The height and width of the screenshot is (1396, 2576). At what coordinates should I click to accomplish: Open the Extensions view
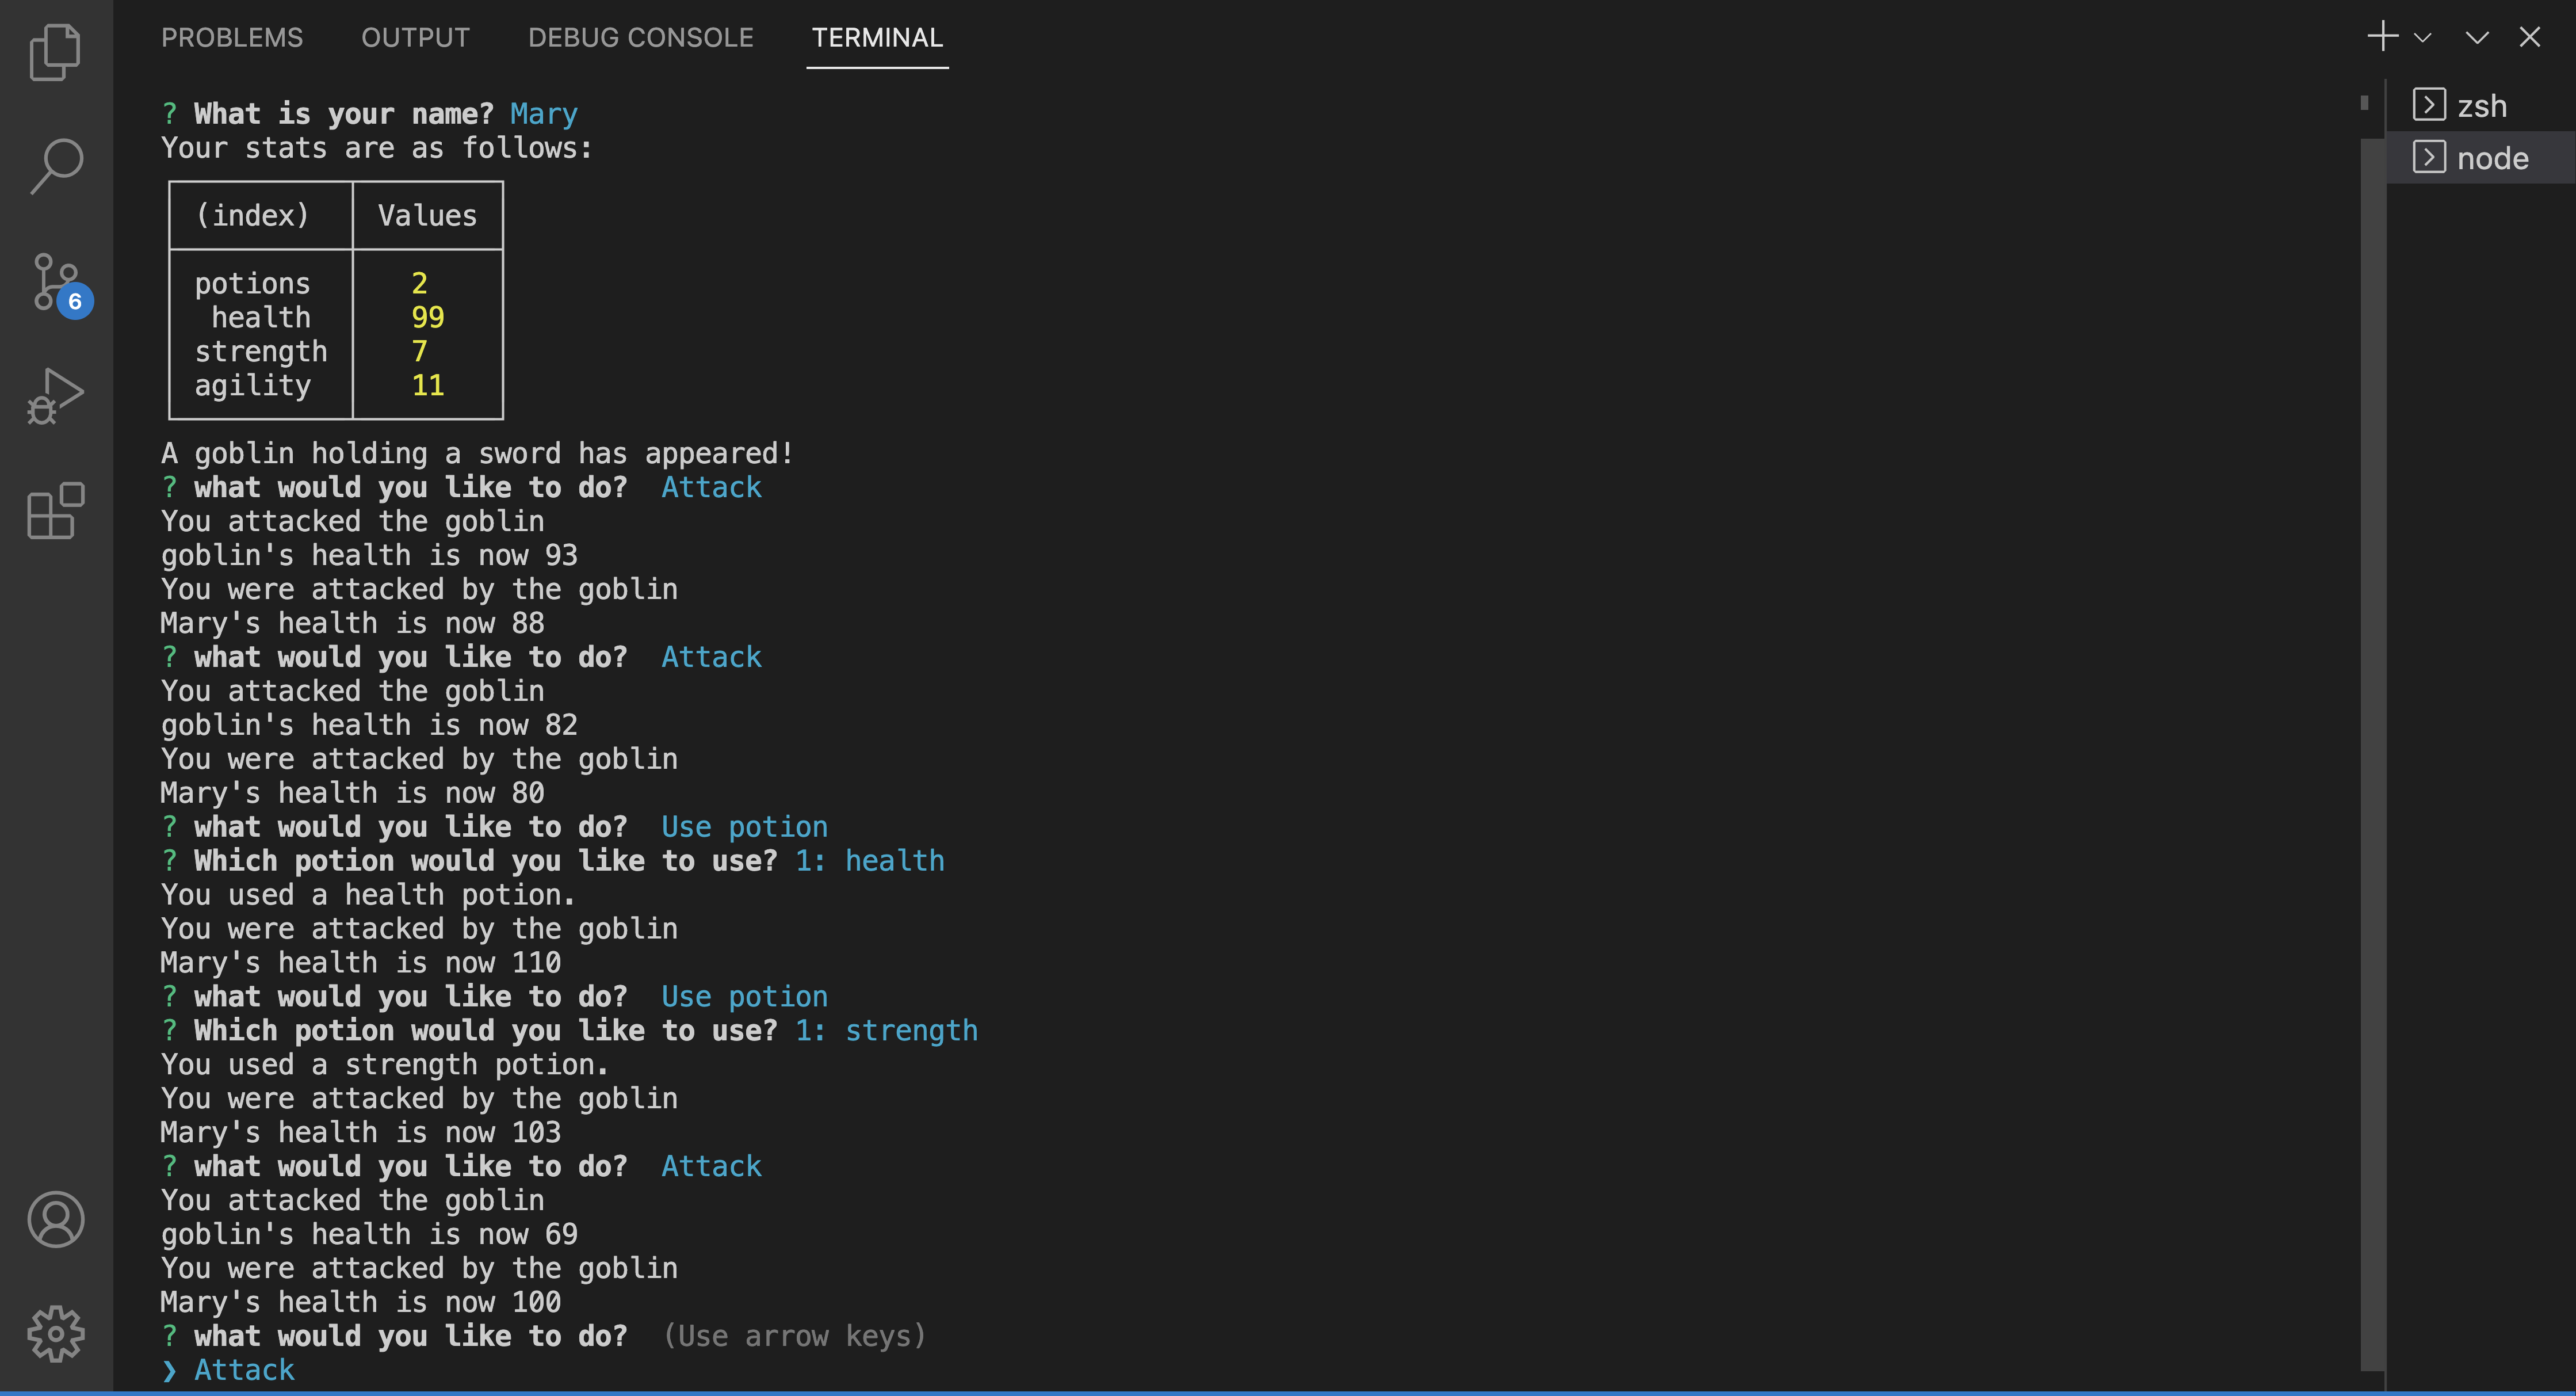(x=55, y=510)
